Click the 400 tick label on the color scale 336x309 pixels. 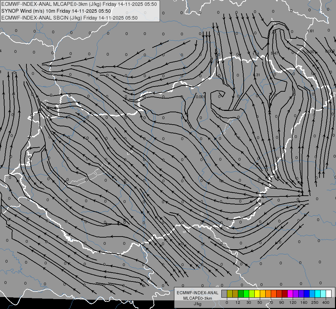coord(326,302)
